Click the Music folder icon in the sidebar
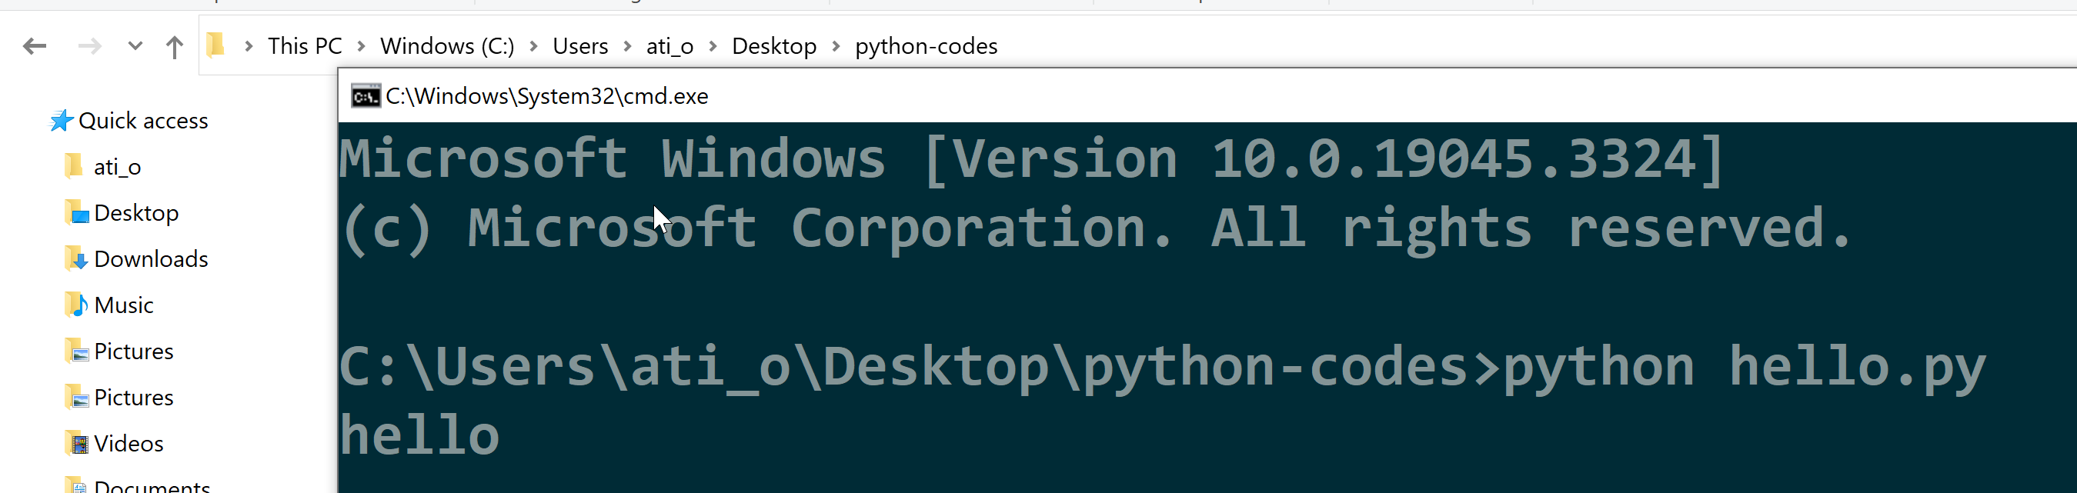Image resolution: width=2077 pixels, height=493 pixels. click(77, 305)
